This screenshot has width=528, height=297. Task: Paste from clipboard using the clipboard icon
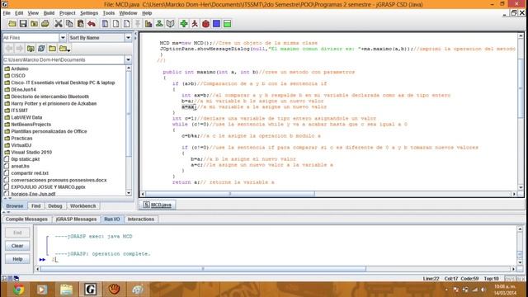(x=80, y=24)
